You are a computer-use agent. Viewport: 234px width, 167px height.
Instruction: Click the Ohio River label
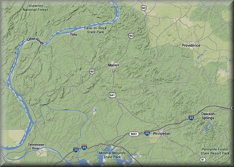click(x=35, y=41)
